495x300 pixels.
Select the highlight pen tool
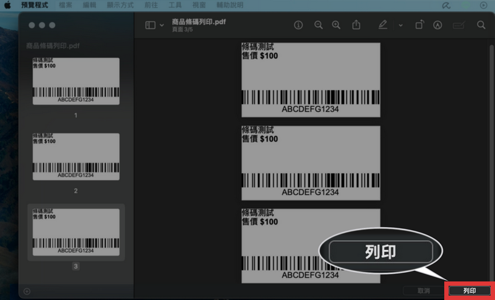[382, 25]
